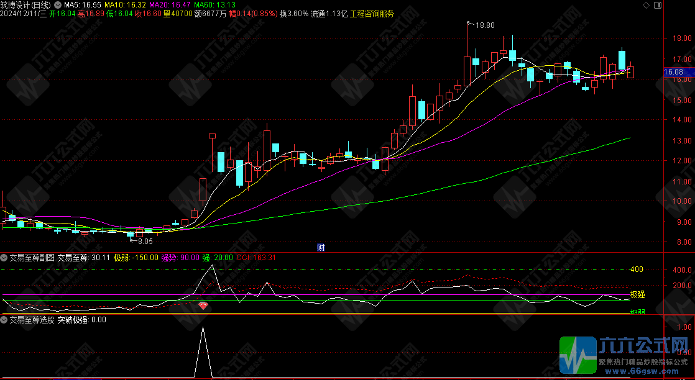Expand the main chart indicator dropdown arrow
The height and width of the screenshot is (380, 695).
pyautogui.click(x=59, y=5)
